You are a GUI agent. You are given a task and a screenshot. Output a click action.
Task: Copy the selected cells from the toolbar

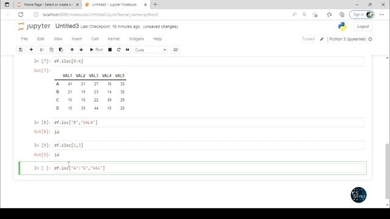coord(51,50)
